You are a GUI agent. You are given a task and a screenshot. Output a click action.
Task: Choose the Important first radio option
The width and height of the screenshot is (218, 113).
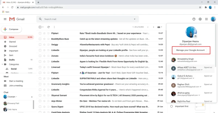click(x=172, y=106)
